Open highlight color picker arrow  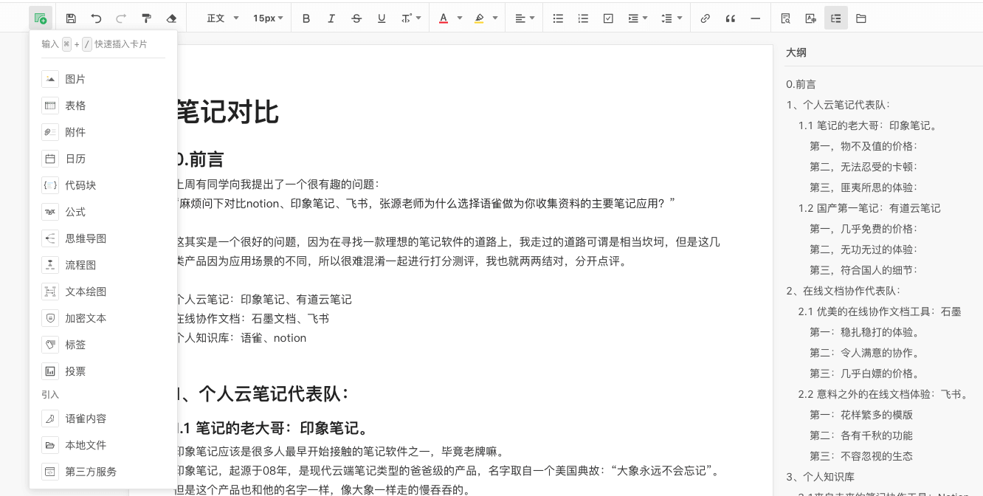pyautogui.click(x=494, y=18)
